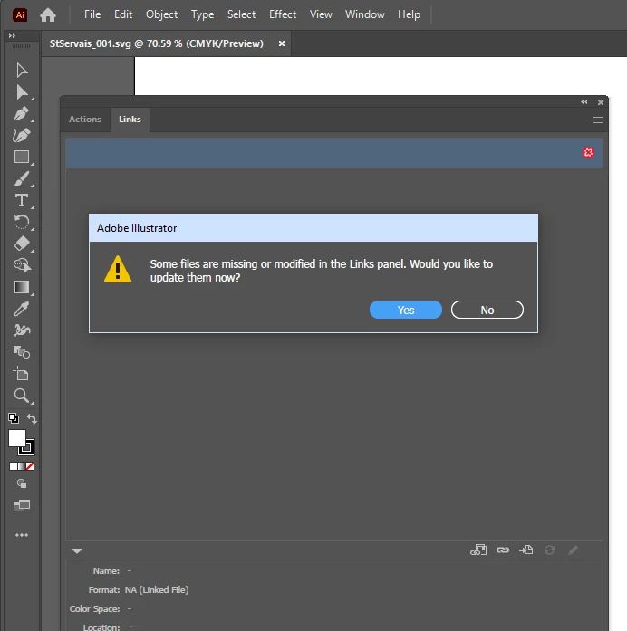This screenshot has height=631, width=627.
Task: Select the Rotate tool
Action: pyautogui.click(x=22, y=222)
